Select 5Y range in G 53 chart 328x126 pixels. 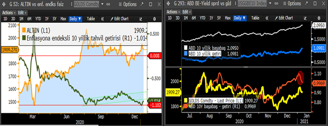[x=55, y=19]
